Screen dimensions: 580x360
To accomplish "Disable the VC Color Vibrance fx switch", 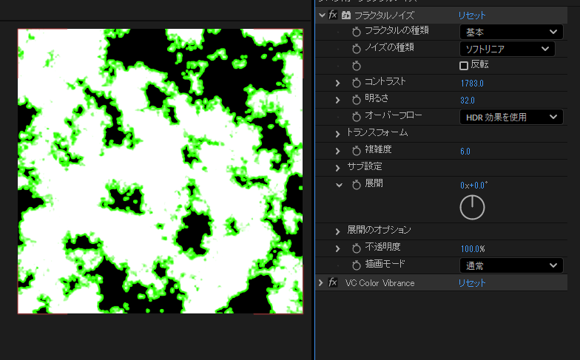I will tap(333, 282).
